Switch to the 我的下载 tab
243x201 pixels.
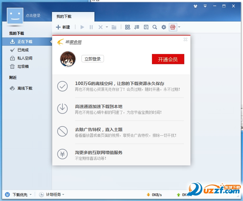pos(73,17)
